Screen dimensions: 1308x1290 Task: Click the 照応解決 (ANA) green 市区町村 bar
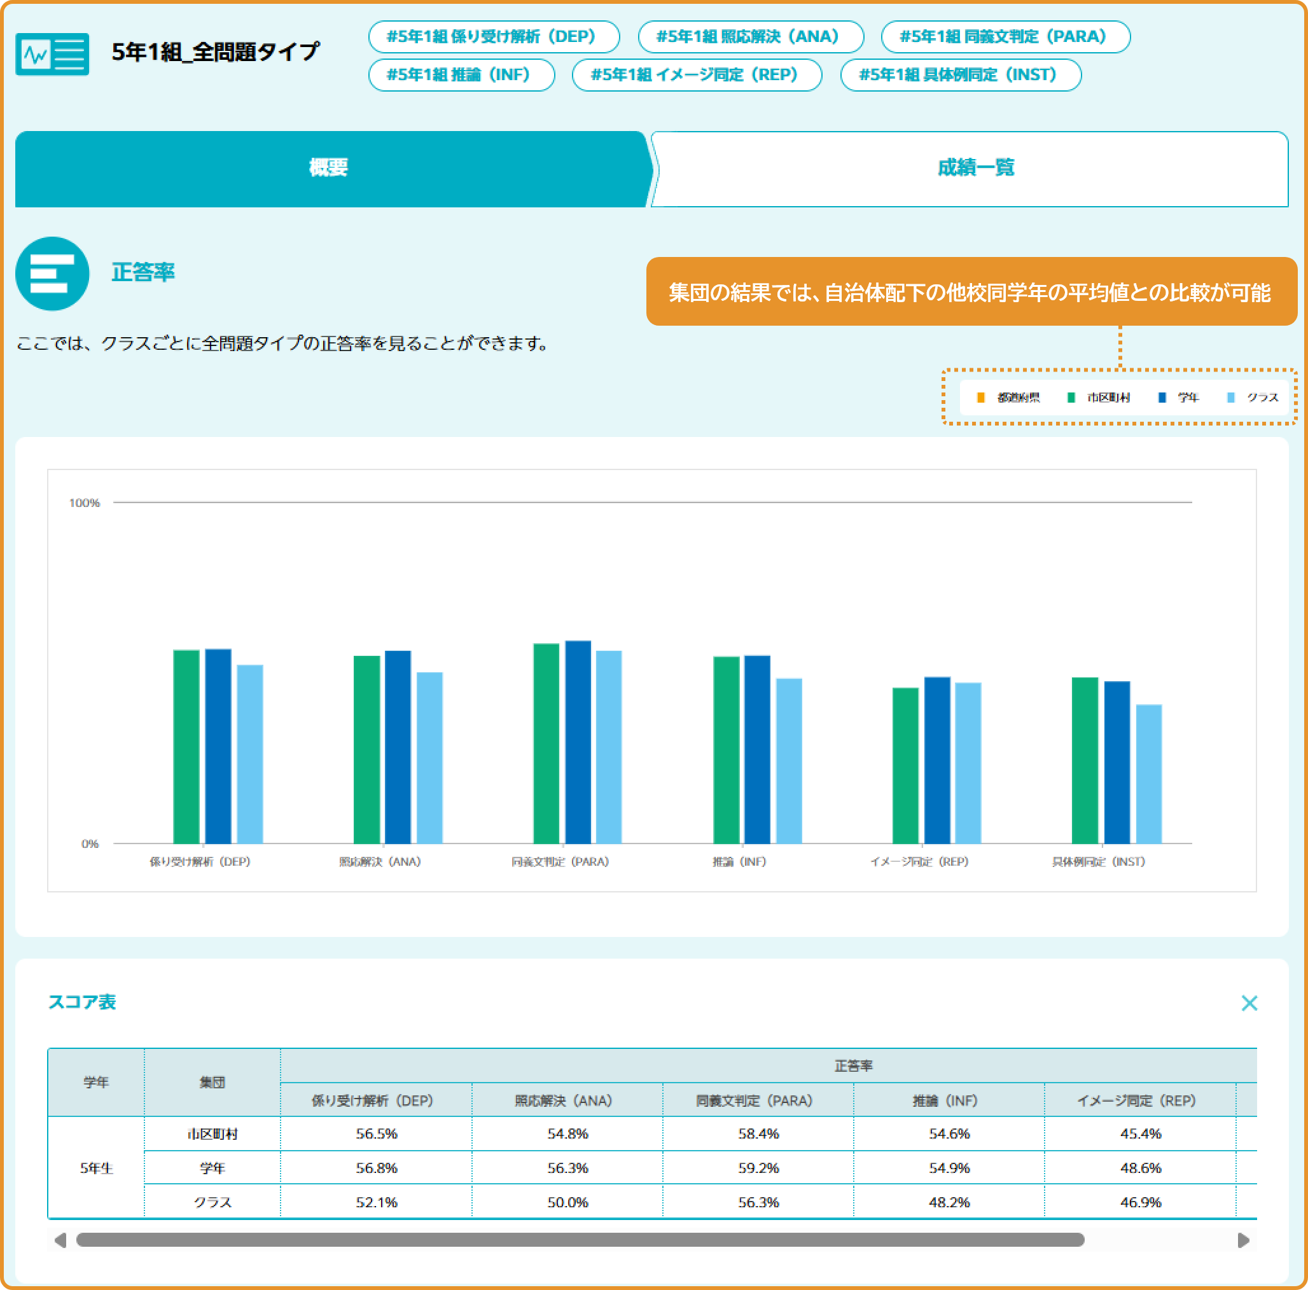pos(366,749)
